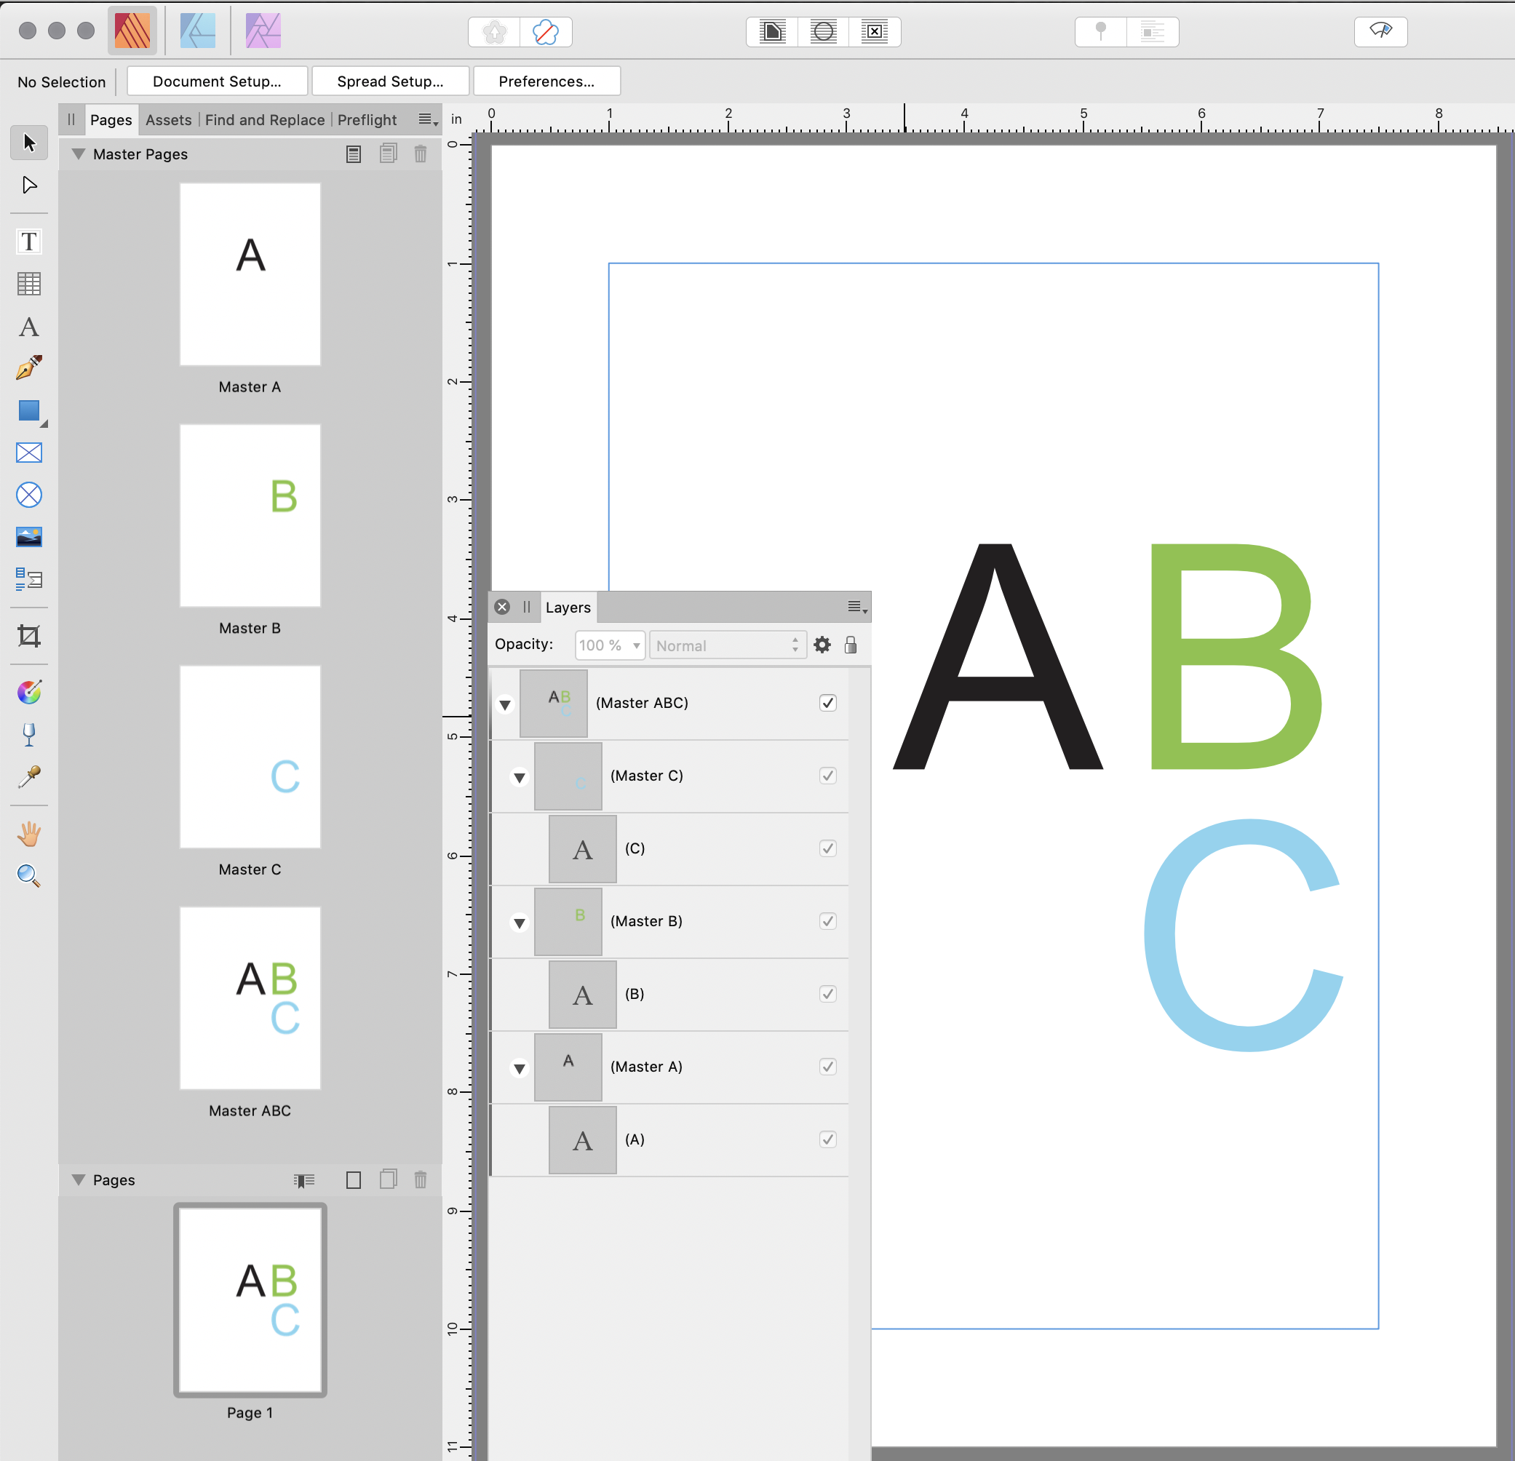Select the Artistic Text tool
The image size is (1515, 1461).
28,327
